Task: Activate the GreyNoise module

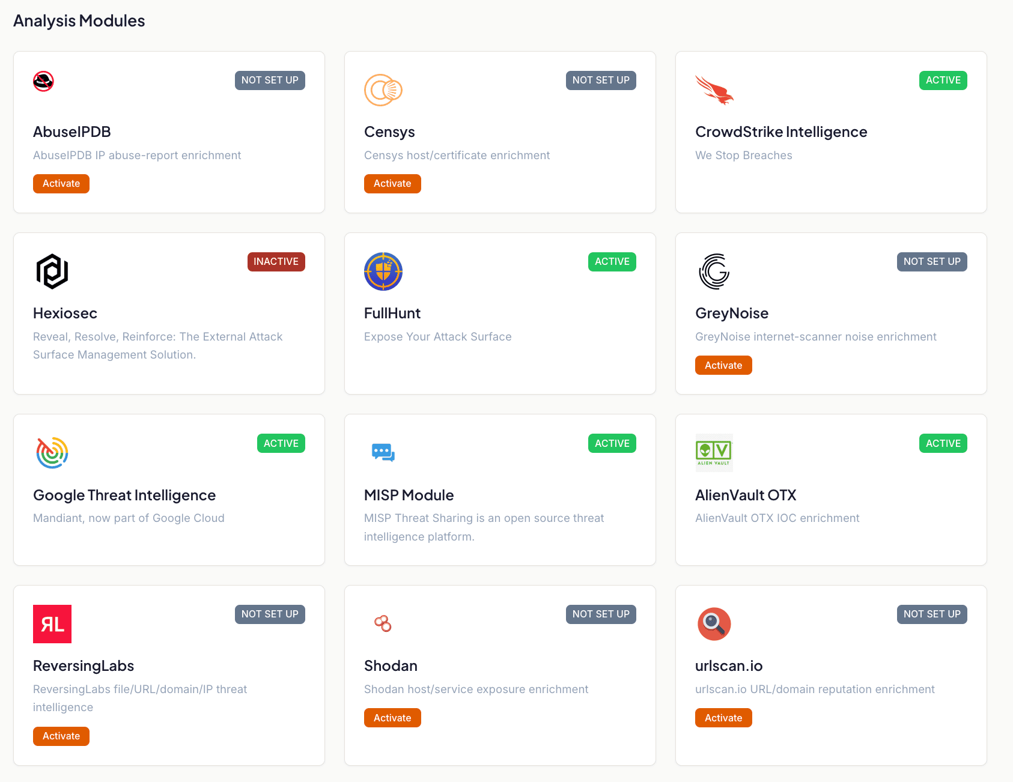Action: tap(723, 365)
